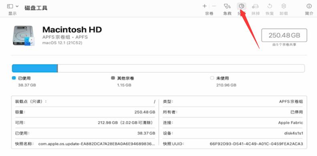Select the 由5个宗卷共享 caption
The height and width of the screenshot is (156, 317).
[284, 45]
